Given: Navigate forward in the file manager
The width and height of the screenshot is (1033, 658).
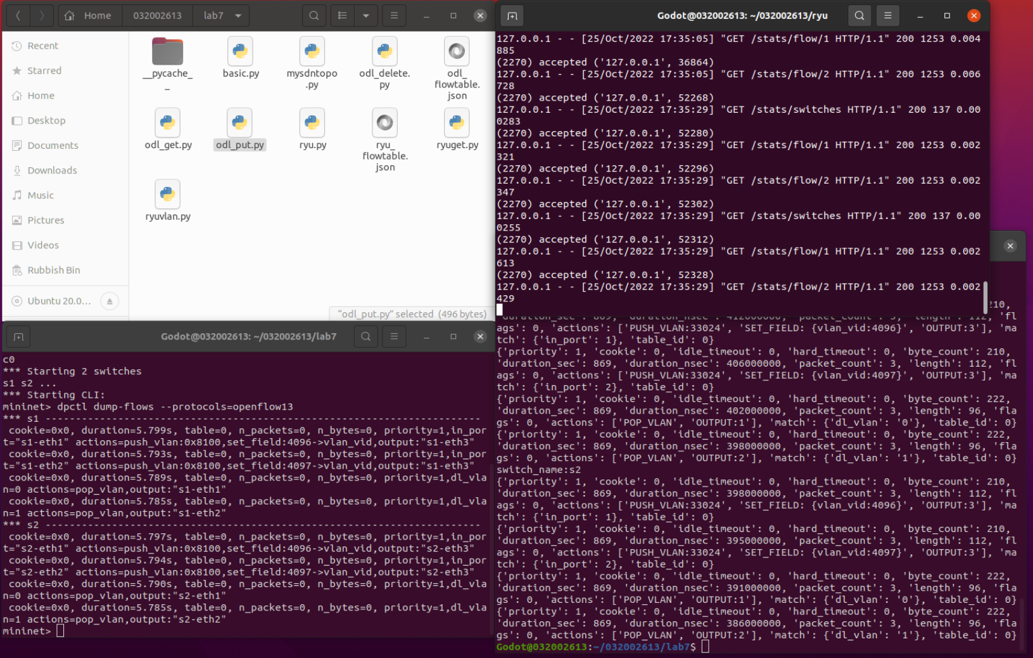Looking at the screenshot, I should tap(42, 16).
